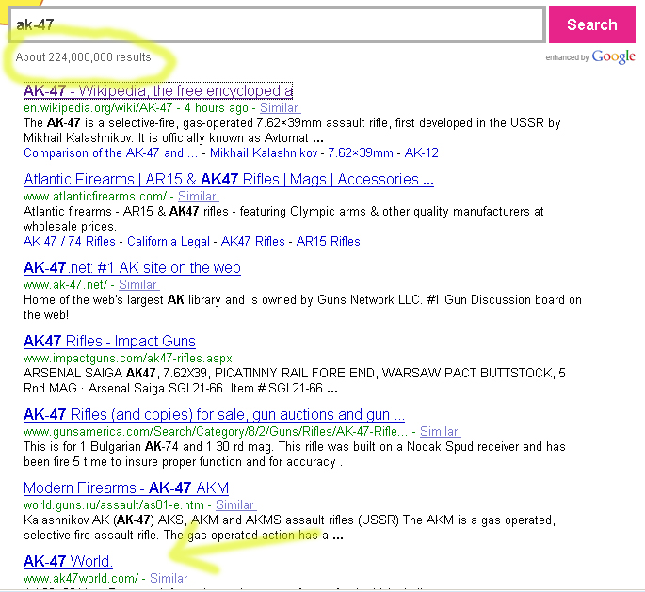Click the pink Search button

point(592,24)
